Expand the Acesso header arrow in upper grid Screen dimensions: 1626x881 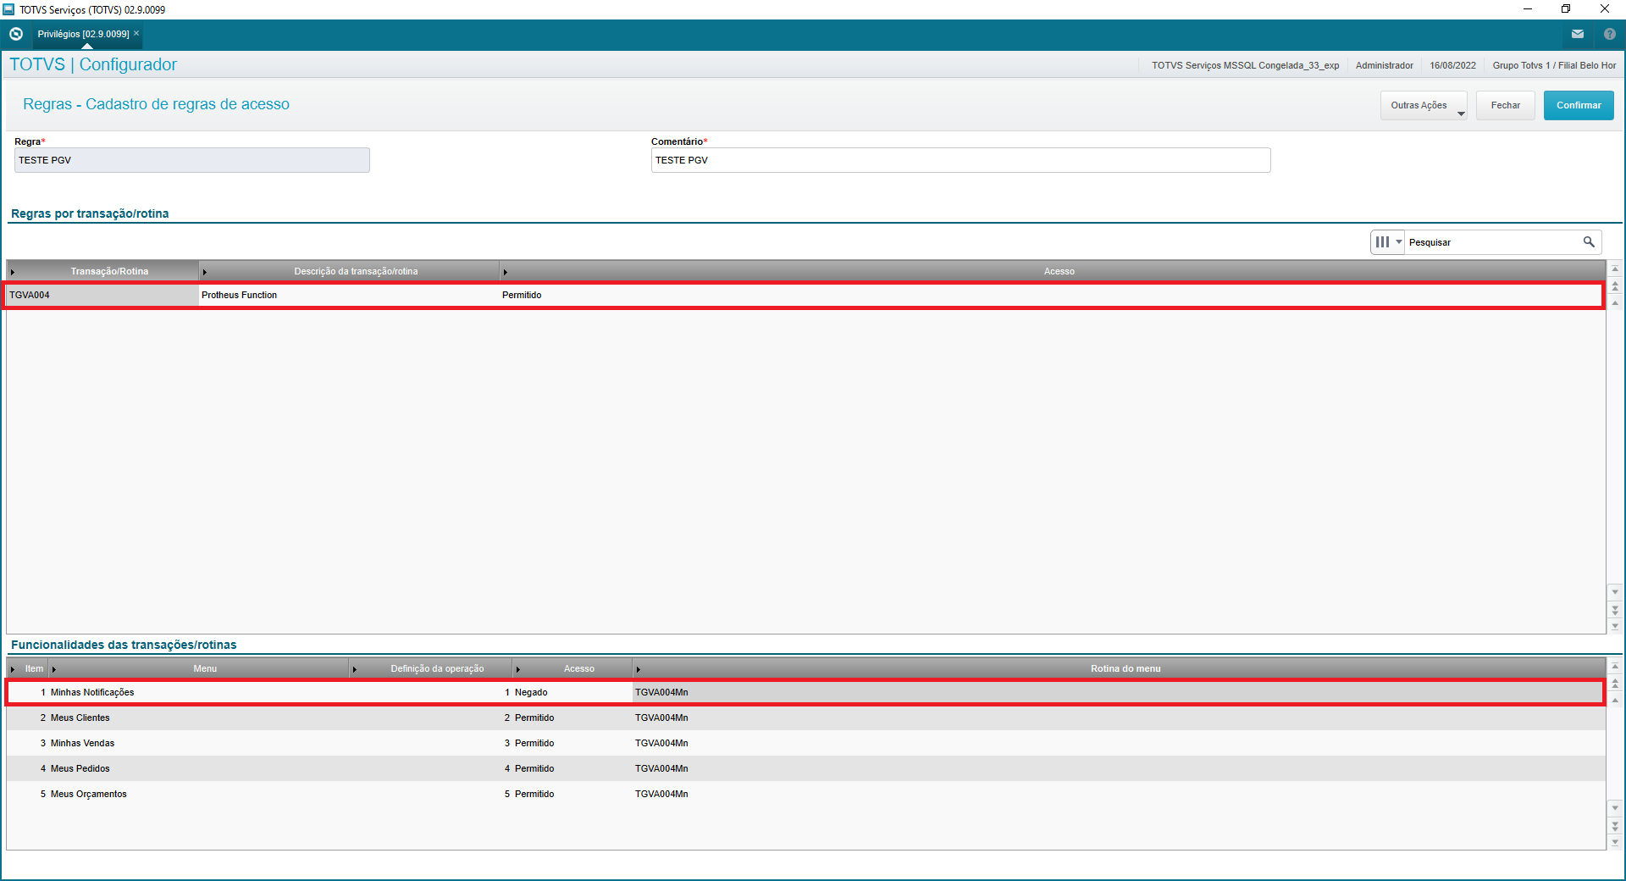pos(506,272)
